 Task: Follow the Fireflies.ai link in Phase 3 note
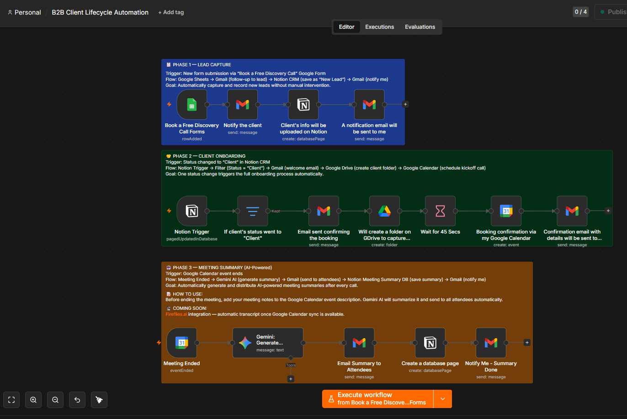pos(176,314)
